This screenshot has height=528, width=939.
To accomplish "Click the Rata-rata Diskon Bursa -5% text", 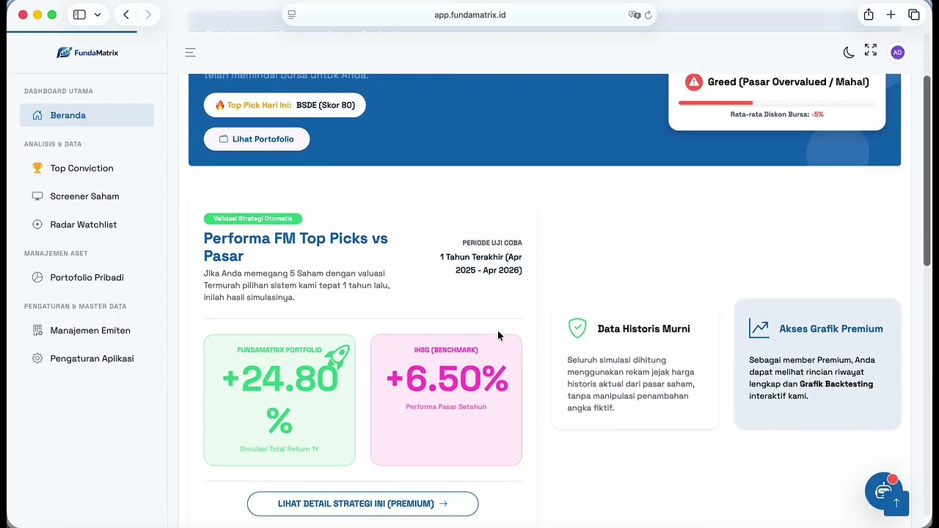I will point(777,114).
